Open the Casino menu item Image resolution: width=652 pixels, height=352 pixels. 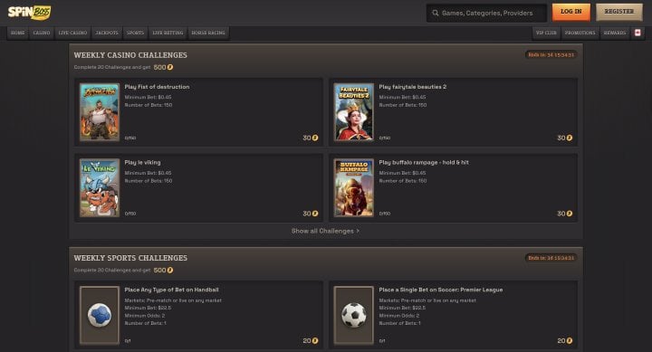click(42, 33)
